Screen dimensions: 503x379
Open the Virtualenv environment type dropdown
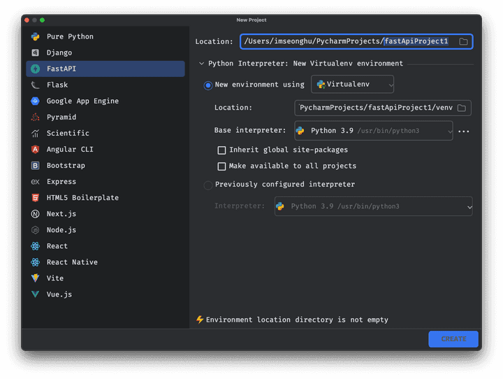pyautogui.click(x=352, y=85)
